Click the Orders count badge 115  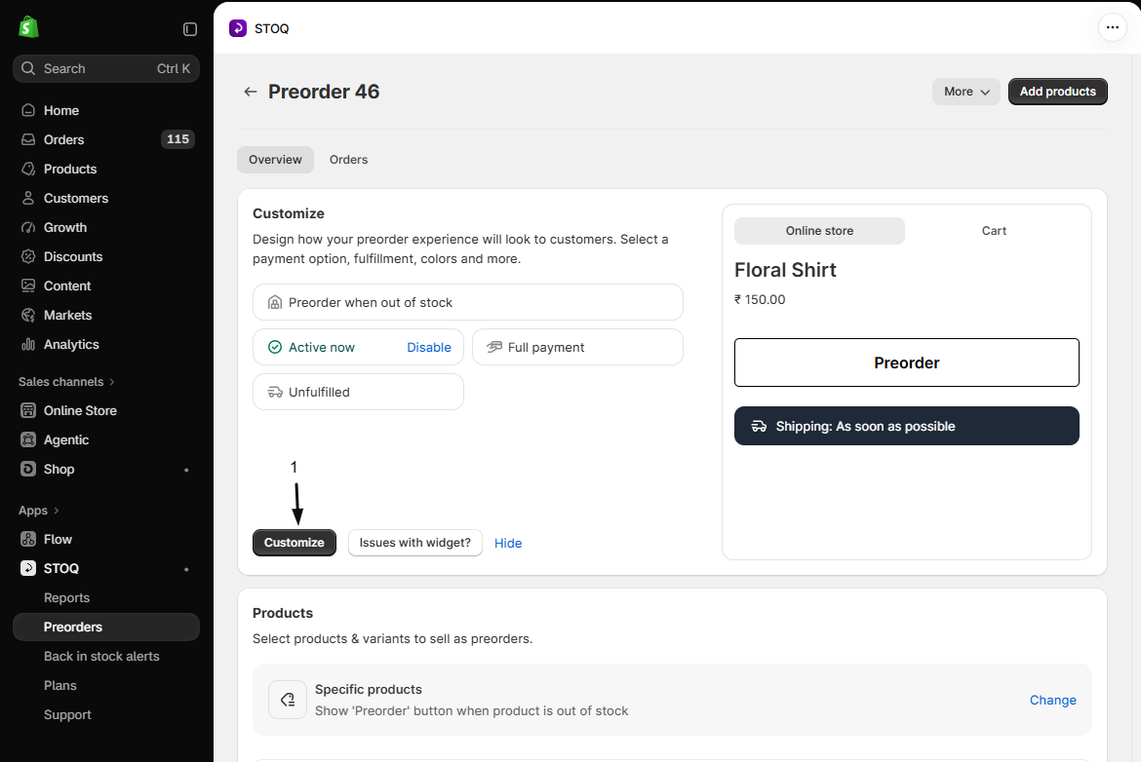click(177, 139)
